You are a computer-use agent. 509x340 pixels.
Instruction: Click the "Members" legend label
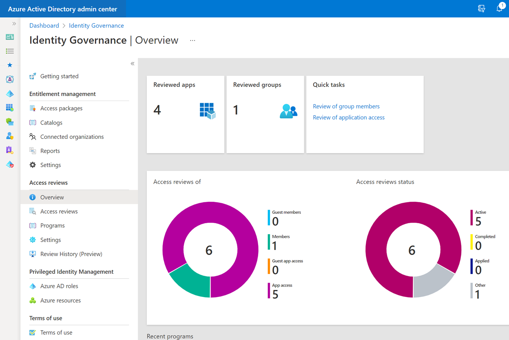pyautogui.click(x=281, y=237)
